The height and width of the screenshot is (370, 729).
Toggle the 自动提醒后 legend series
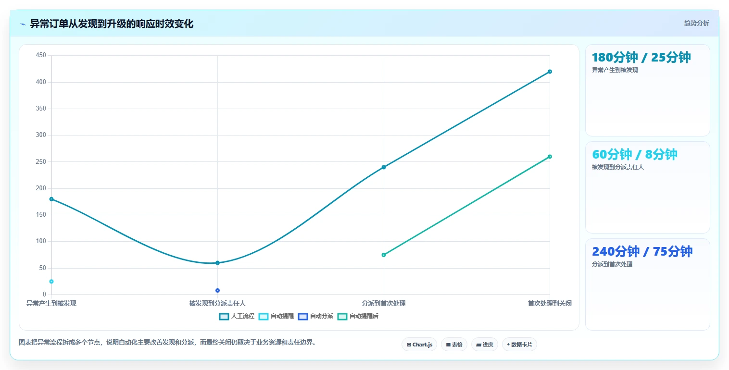point(358,316)
